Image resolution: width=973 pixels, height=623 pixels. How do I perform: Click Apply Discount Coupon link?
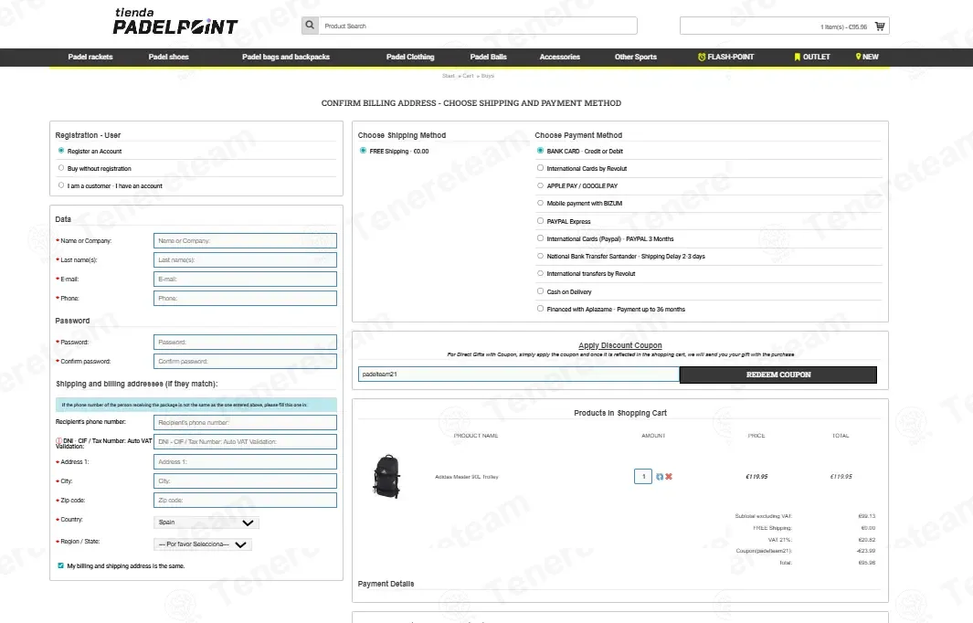click(x=620, y=345)
